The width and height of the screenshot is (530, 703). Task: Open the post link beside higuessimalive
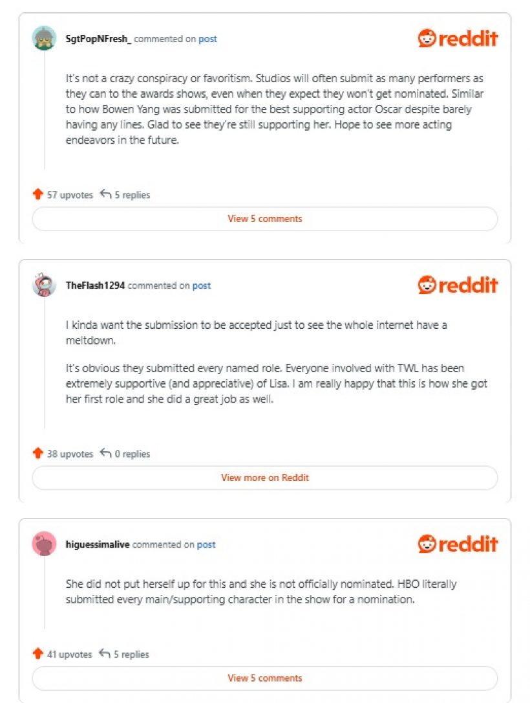point(206,544)
